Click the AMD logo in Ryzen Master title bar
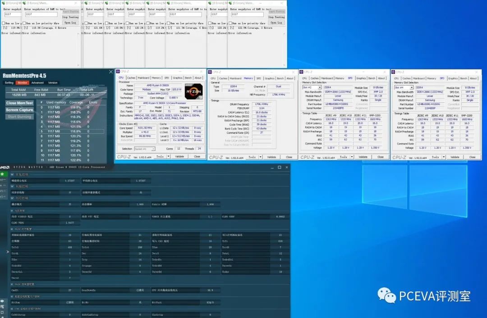 tap(5, 167)
